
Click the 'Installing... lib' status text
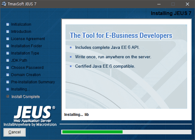pos(76,115)
